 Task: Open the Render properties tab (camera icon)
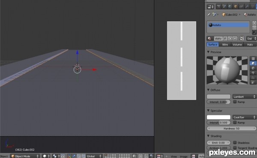point(218,6)
